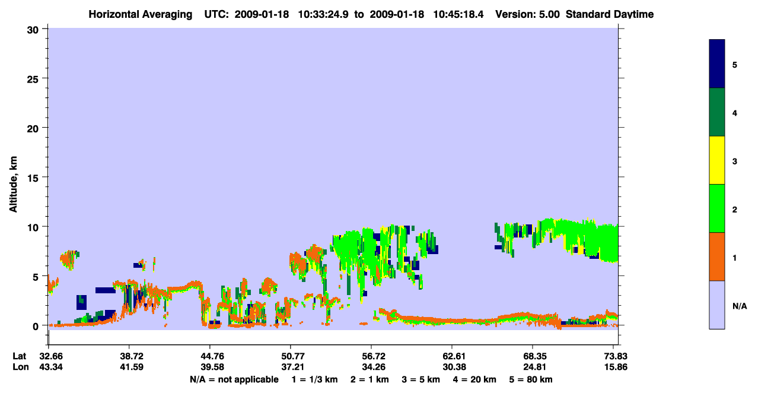Click the 'N/A = not applicable' legend text
Screen dimensions: 771x396
click(x=234, y=379)
